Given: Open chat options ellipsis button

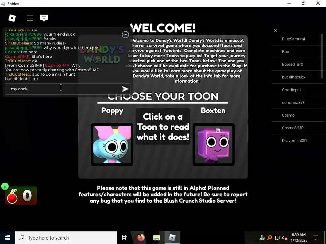Looking at the screenshot, I should coord(125,35).
